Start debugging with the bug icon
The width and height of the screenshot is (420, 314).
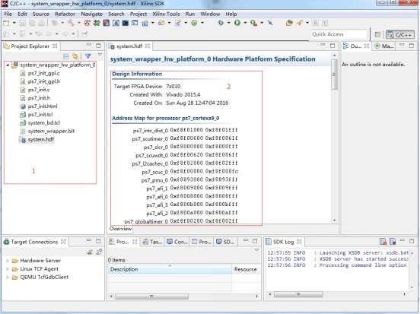click(221, 23)
